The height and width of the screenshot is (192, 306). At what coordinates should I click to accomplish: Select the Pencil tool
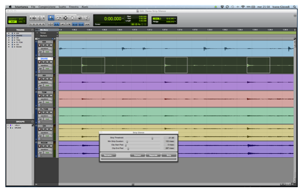(86, 18)
